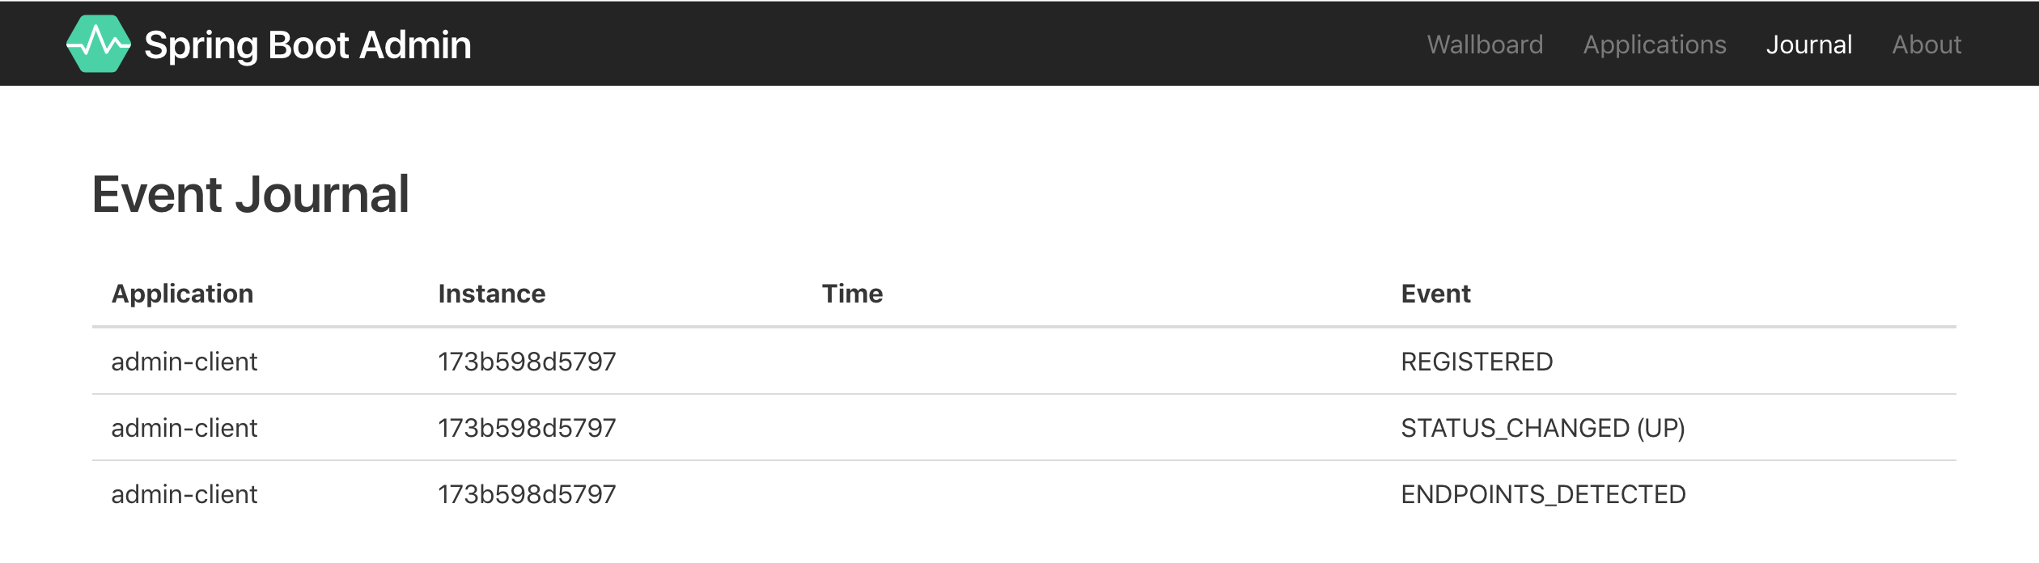2039x563 pixels.
Task: Click the Spring Boot Admin title text
Action: [x=307, y=44]
